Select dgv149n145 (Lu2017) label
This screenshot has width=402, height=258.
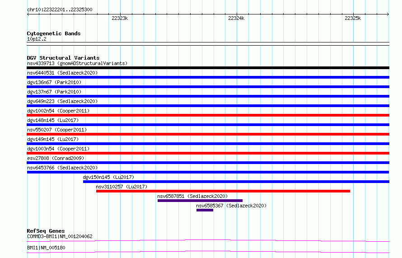pyautogui.click(x=53, y=139)
